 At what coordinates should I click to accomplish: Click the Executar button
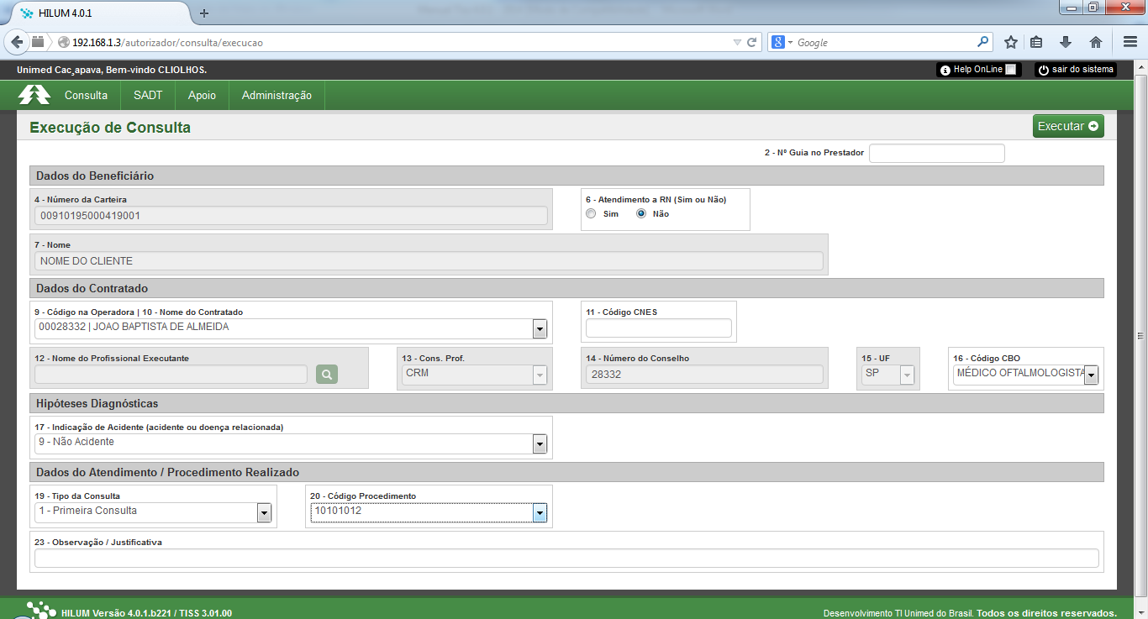[x=1068, y=126]
